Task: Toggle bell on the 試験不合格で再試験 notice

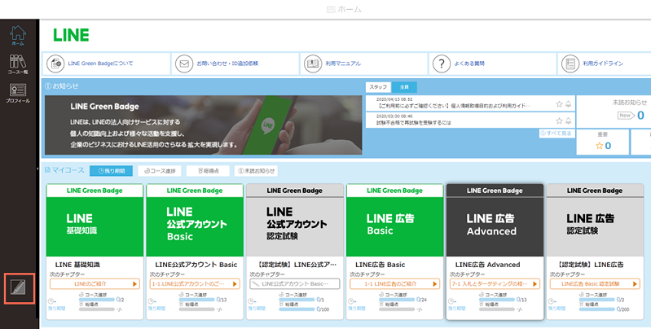Action: (568, 121)
